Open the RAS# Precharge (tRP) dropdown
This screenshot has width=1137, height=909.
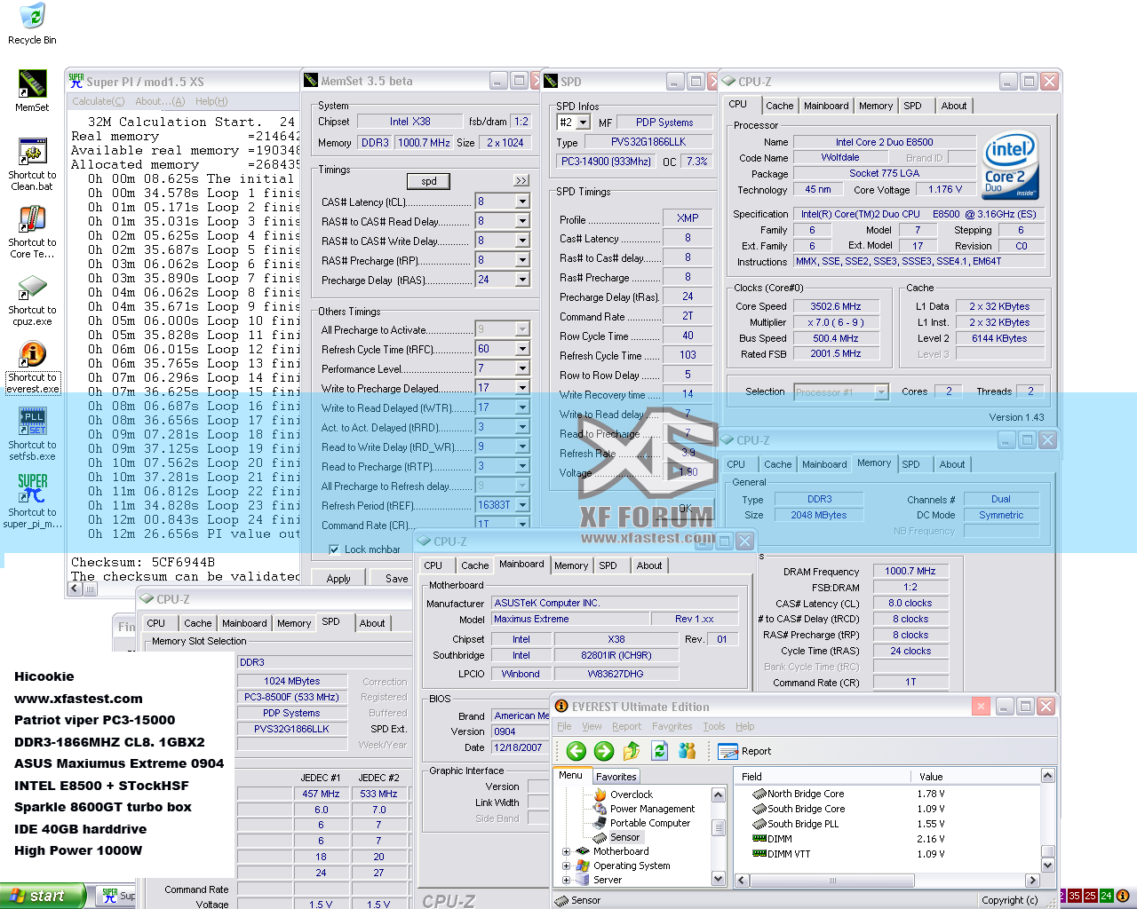[x=522, y=260]
